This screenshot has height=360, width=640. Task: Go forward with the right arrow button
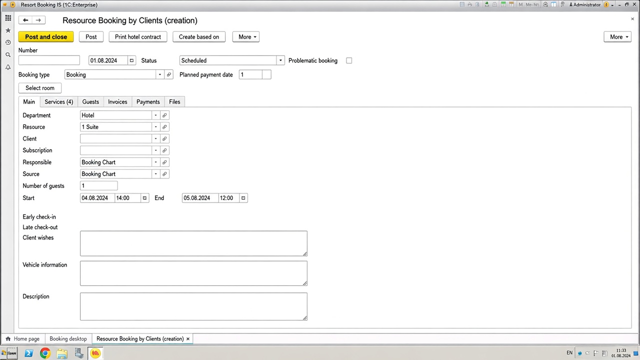tap(38, 20)
